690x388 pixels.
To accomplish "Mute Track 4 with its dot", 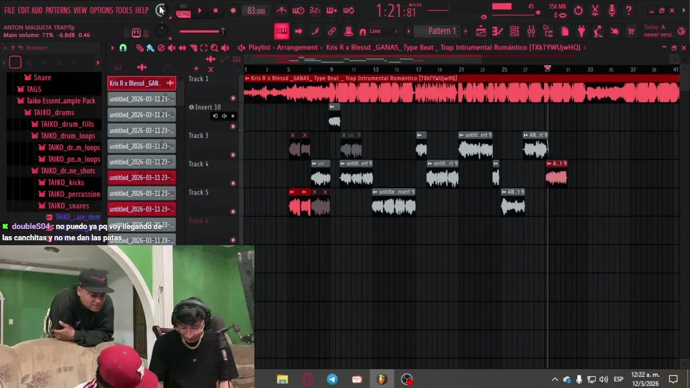I will tap(233, 183).
